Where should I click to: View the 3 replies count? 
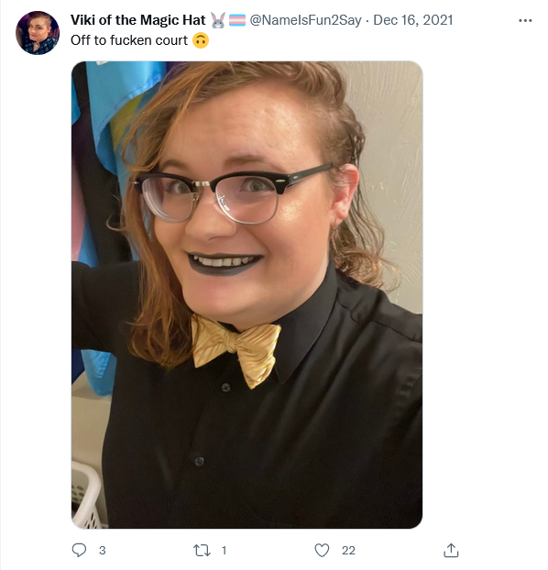pyautogui.click(x=103, y=551)
